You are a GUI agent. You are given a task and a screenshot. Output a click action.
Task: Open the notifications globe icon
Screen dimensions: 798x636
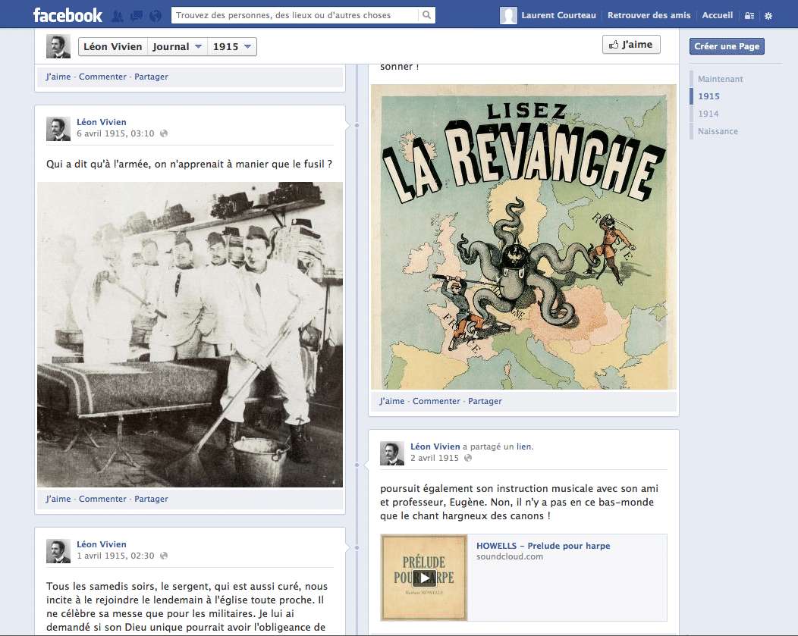click(x=156, y=16)
